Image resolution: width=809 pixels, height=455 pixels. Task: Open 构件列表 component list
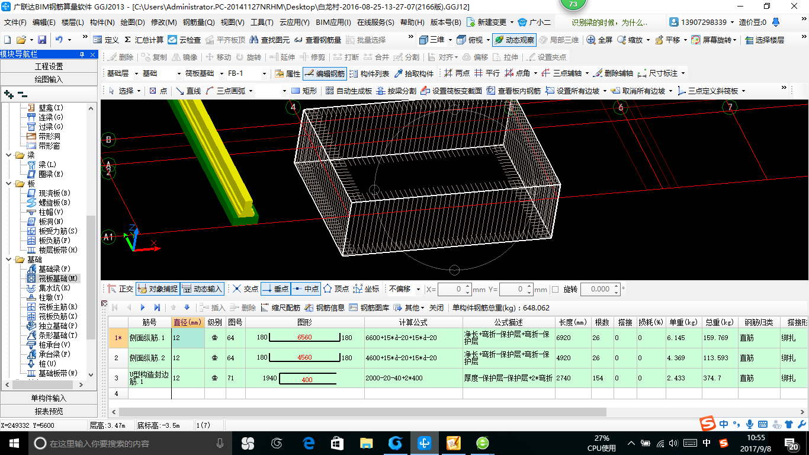[x=370, y=73]
